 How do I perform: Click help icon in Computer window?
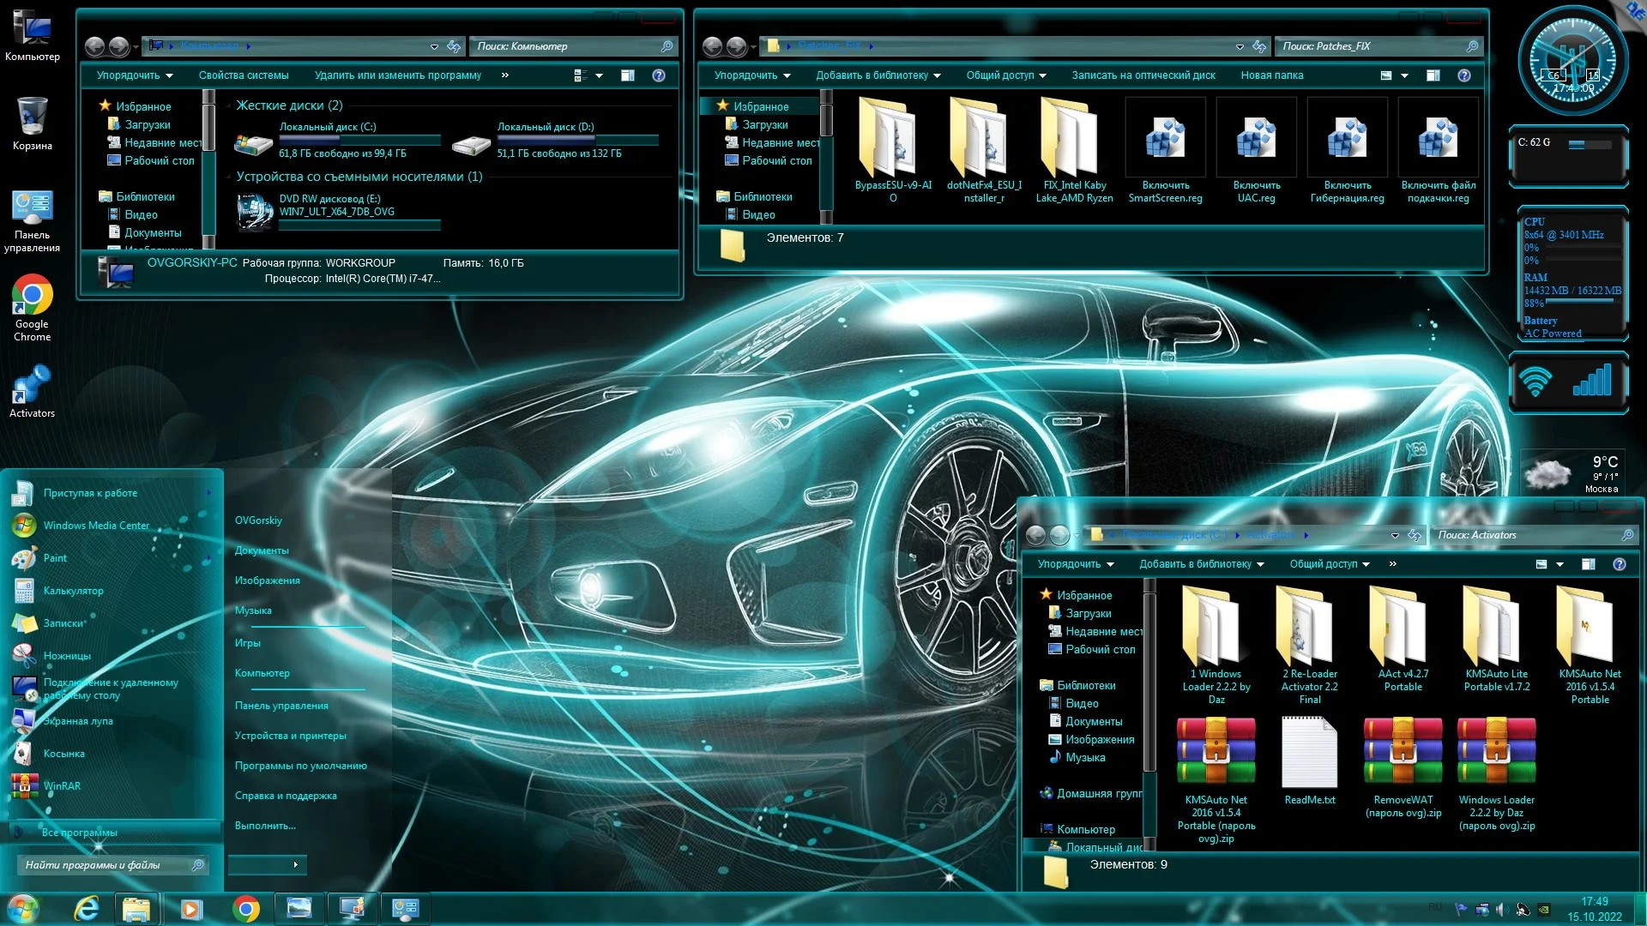pyautogui.click(x=658, y=75)
